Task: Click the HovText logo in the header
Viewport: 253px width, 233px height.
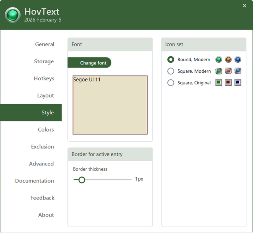Action: [12, 15]
